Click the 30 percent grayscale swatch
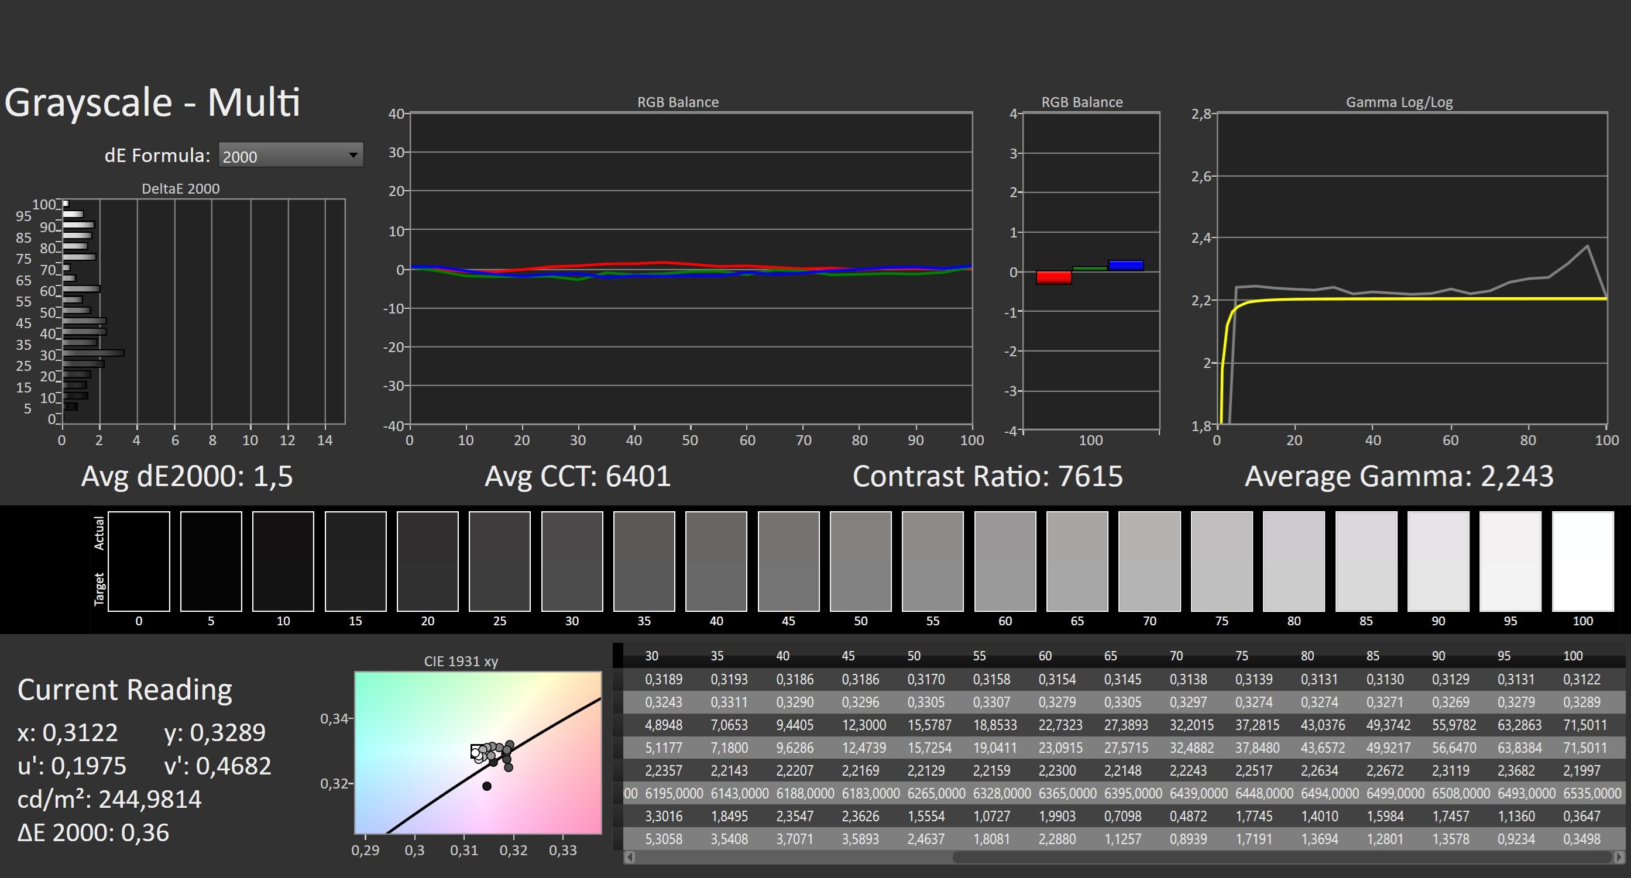This screenshot has width=1631, height=878. coord(572,562)
